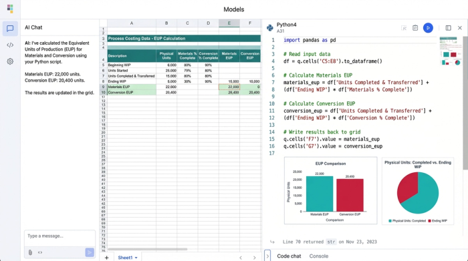Click code line 1 import pandas
The height and width of the screenshot is (261, 468).
tap(310, 40)
